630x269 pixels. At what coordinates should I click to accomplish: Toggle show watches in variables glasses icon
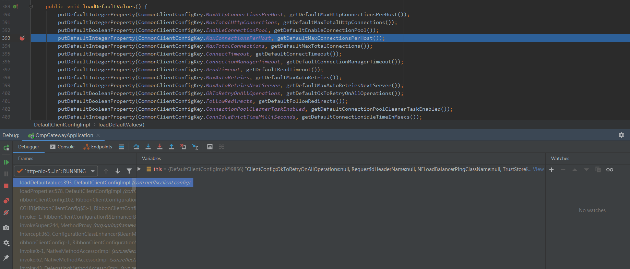(x=610, y=170)
